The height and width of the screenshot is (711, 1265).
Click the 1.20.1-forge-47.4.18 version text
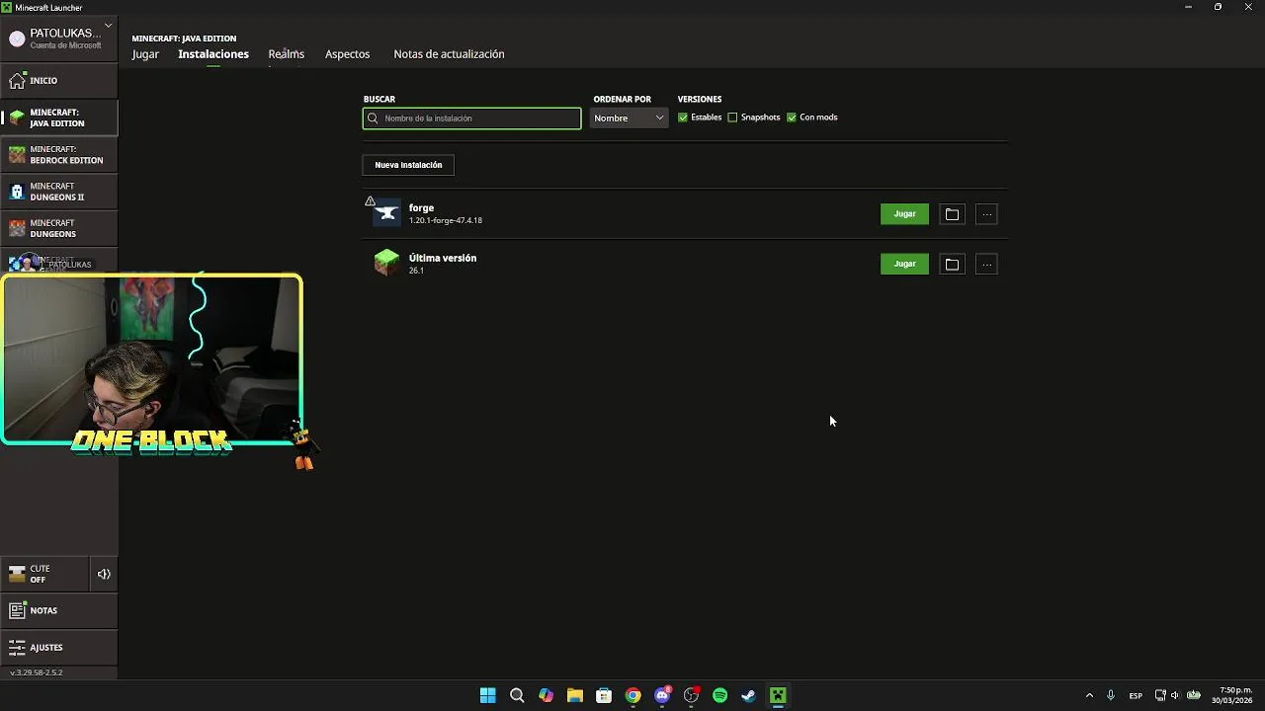[x=446, y=220]
